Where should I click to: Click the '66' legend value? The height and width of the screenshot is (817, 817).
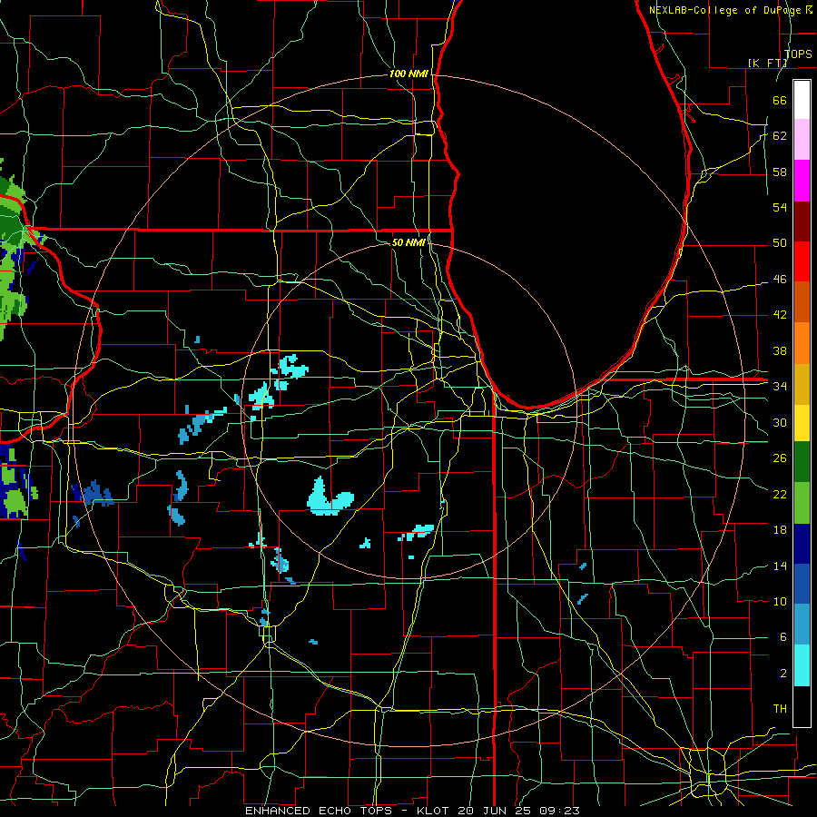780,101
